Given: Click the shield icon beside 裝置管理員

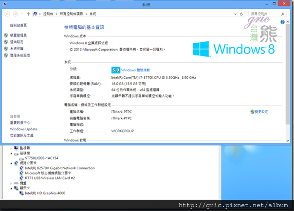Looking at the screenshot, I should click(6, 35).
